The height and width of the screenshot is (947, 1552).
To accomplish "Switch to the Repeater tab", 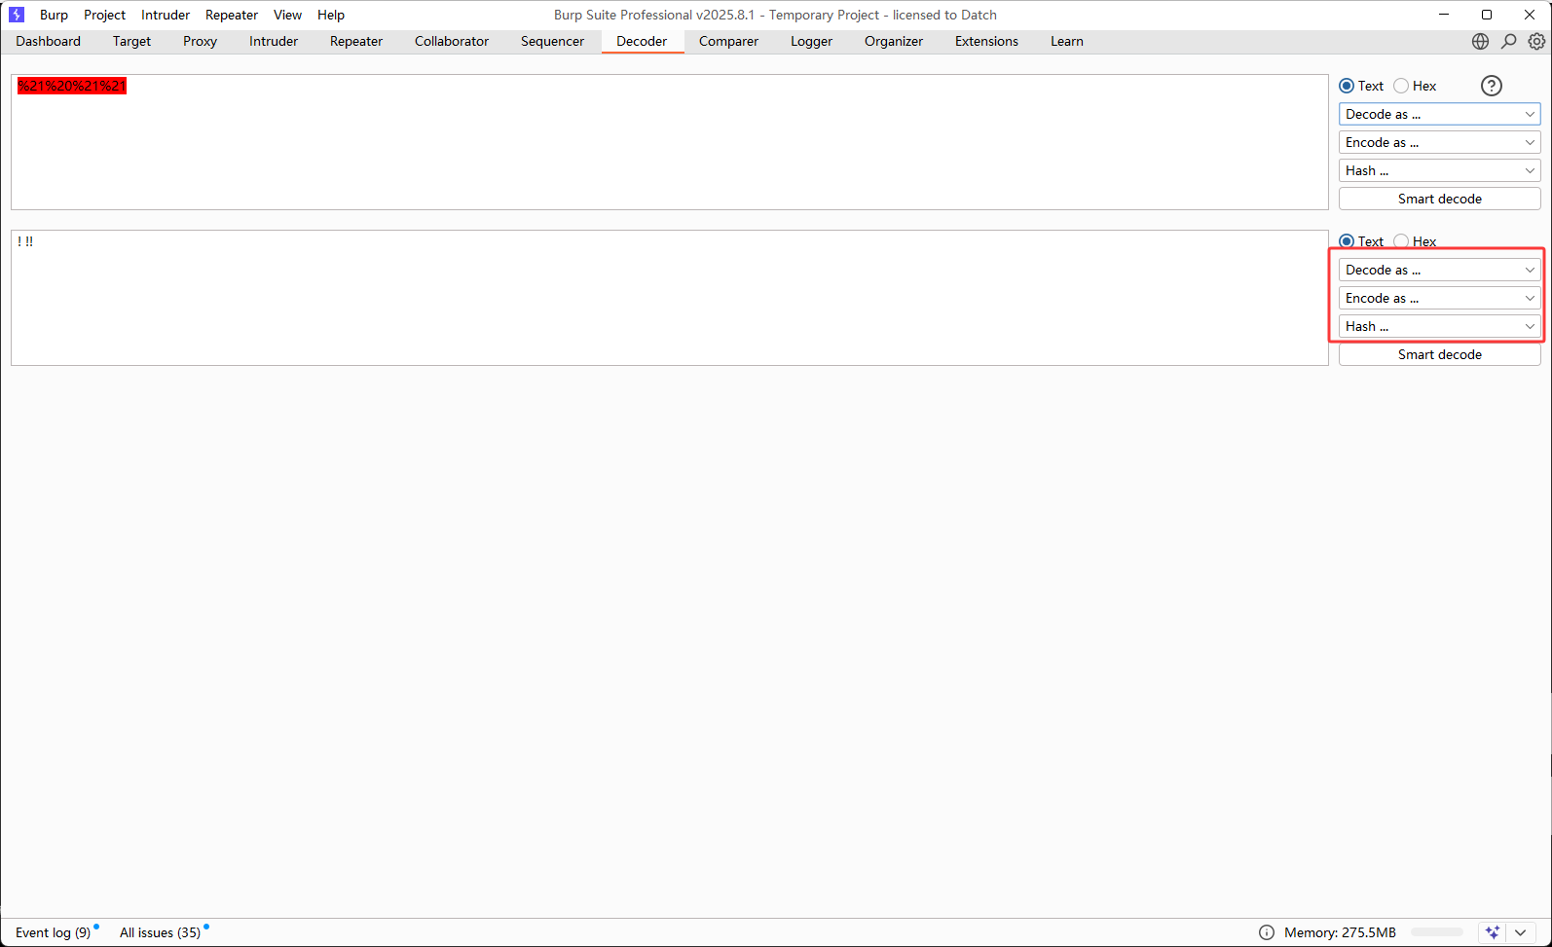I will (x=356, y=41).
